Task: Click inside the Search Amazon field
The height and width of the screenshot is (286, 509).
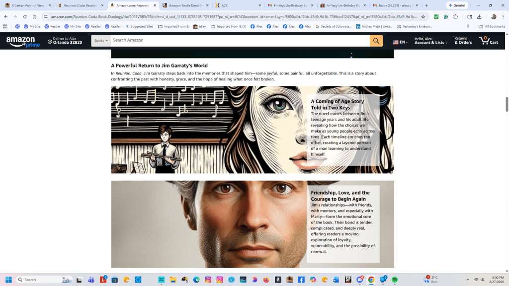Action: point(239,41)
